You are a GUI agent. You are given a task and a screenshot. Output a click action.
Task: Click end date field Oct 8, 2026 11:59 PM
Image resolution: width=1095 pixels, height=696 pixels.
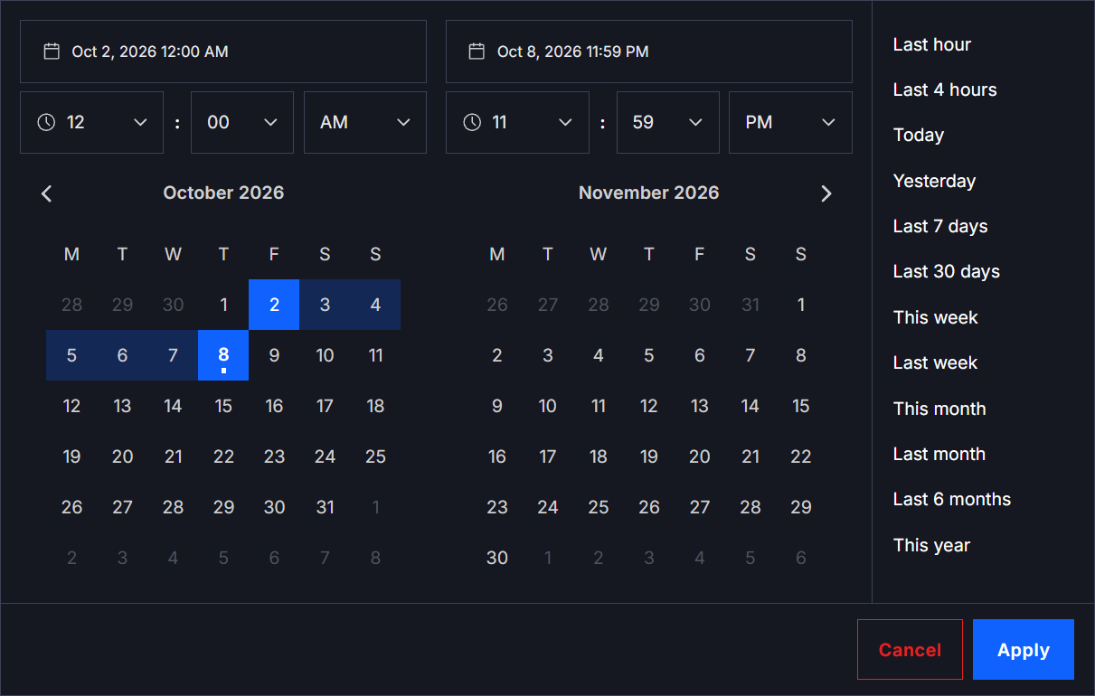click(649, 52)
